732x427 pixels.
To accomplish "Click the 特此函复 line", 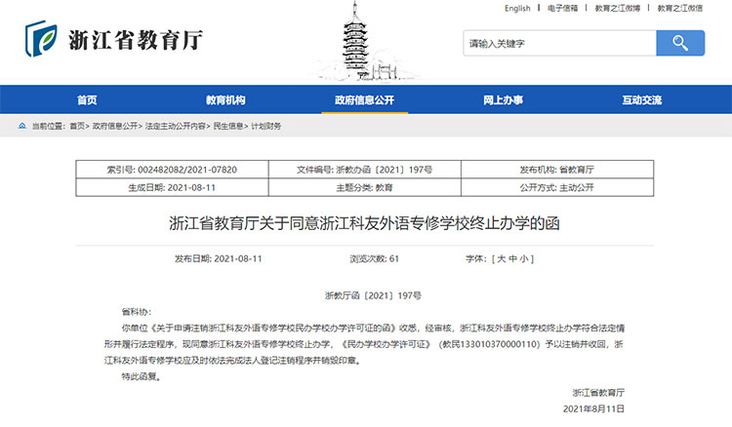I will pyautogui.click(x=142, y=376).
